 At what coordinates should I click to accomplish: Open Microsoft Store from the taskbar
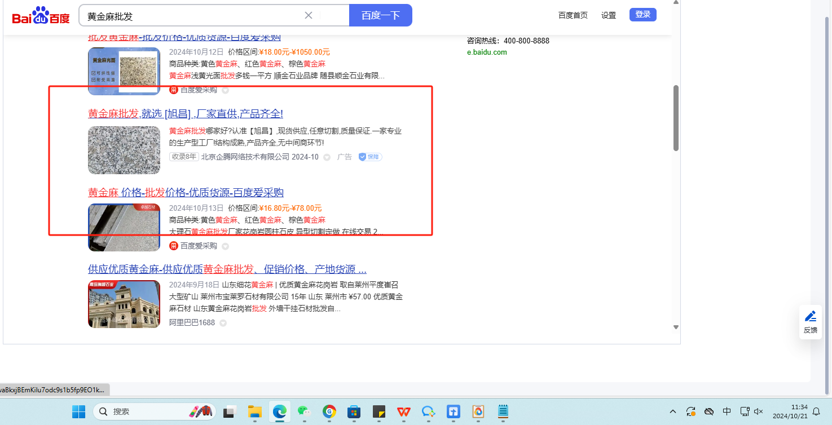pyautogui.click(x=354, y=412)
